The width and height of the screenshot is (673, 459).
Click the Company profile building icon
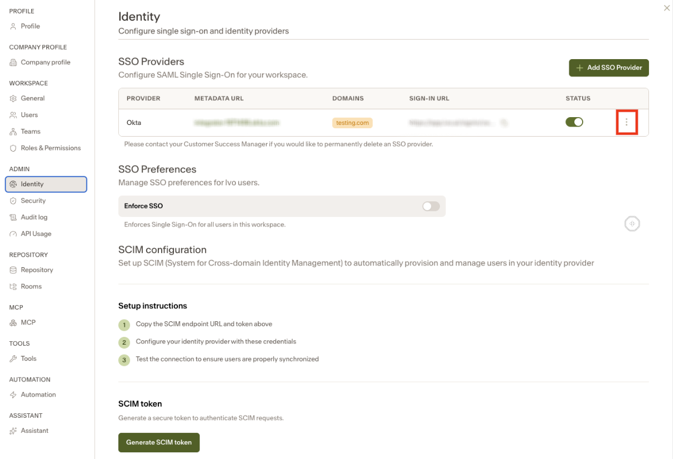13,62
